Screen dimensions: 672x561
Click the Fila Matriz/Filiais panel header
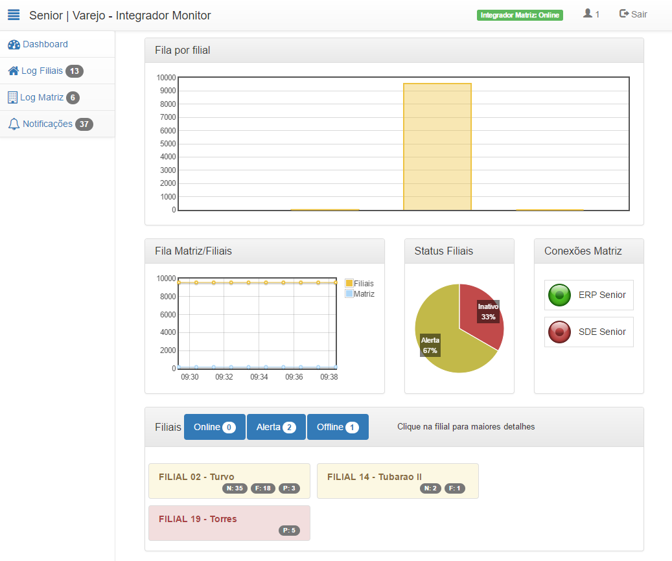click(264, 251)
